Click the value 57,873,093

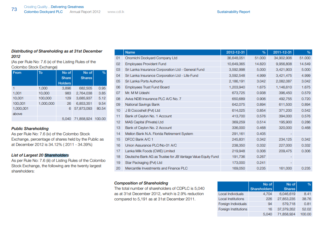[x=83, y=108]
